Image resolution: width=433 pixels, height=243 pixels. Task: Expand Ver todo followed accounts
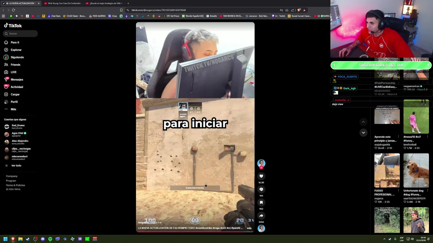coord(13,166)
